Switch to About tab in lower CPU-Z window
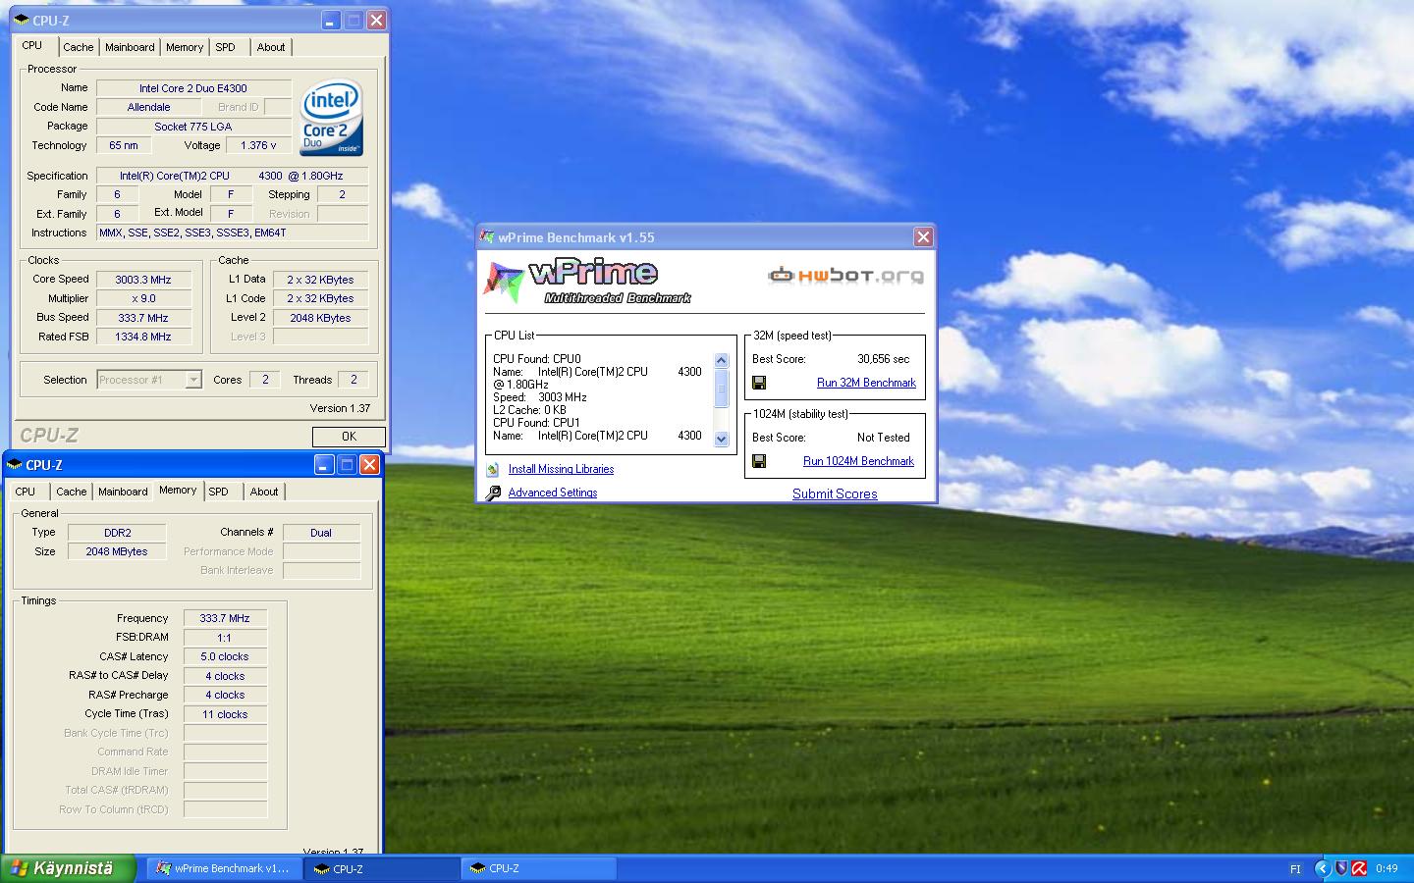 click(x=264, y=492)
